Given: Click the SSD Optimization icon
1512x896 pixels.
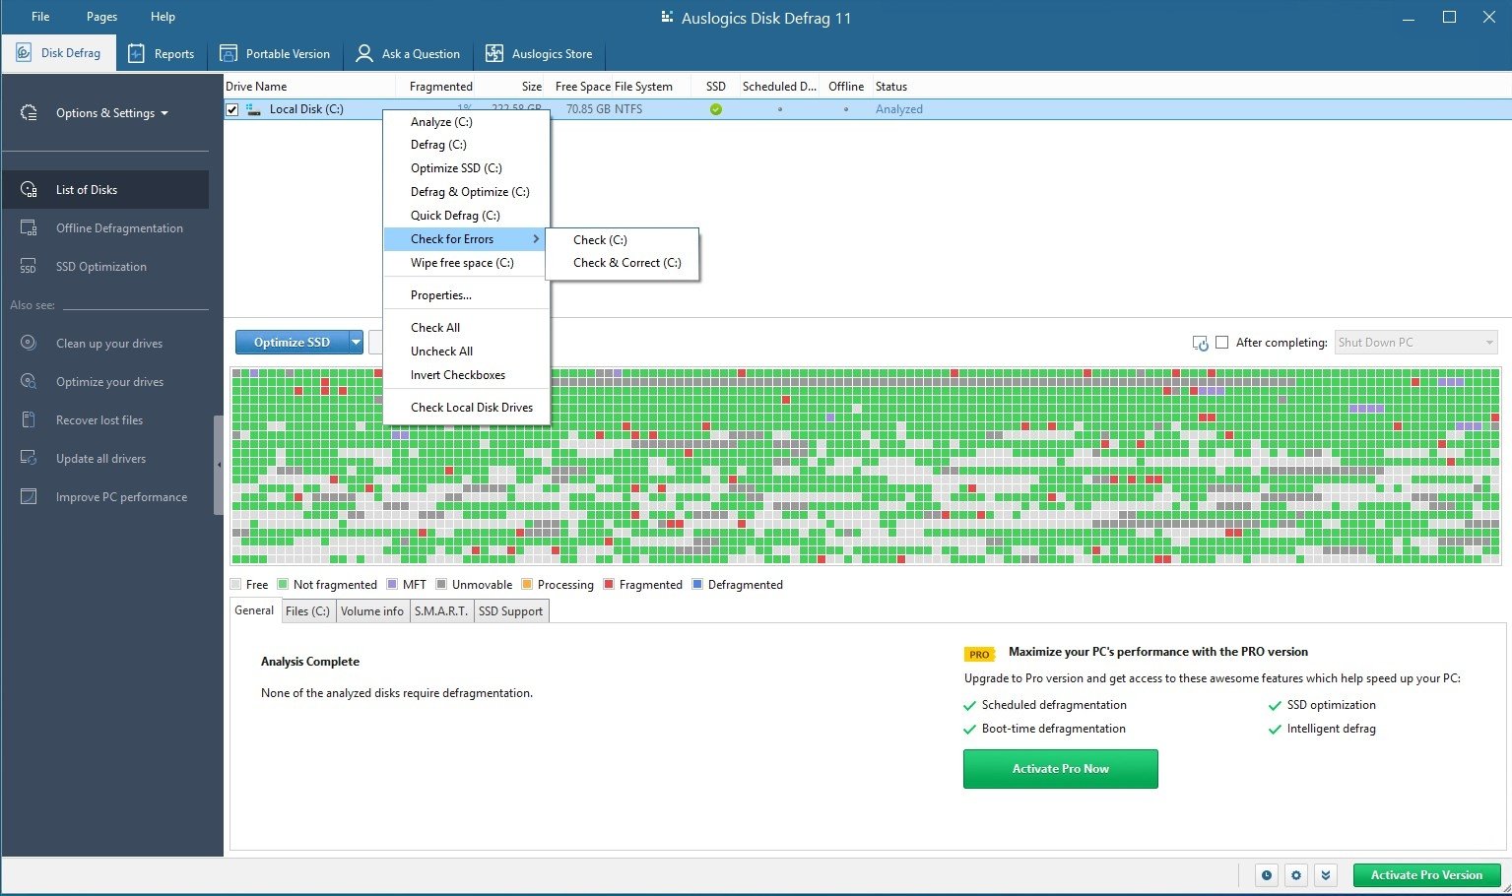Looking at the screenshot, I should point(29,266).
